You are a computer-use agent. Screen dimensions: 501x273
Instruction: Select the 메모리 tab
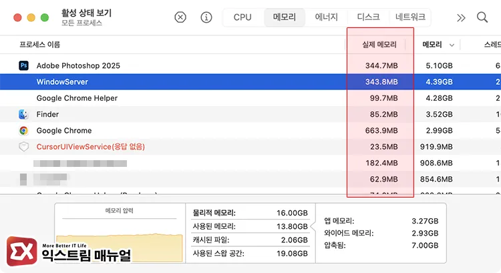click(285, 17)
